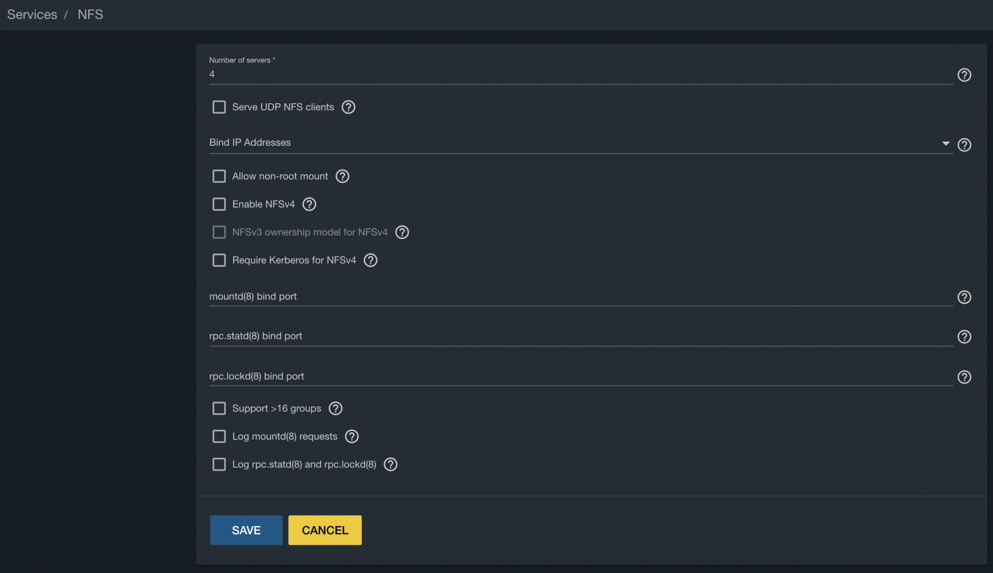This screenshot has width=993, height=573.
Task: Click help icon for rpc.lockd(8) bind port
Action: coord(964,377)
